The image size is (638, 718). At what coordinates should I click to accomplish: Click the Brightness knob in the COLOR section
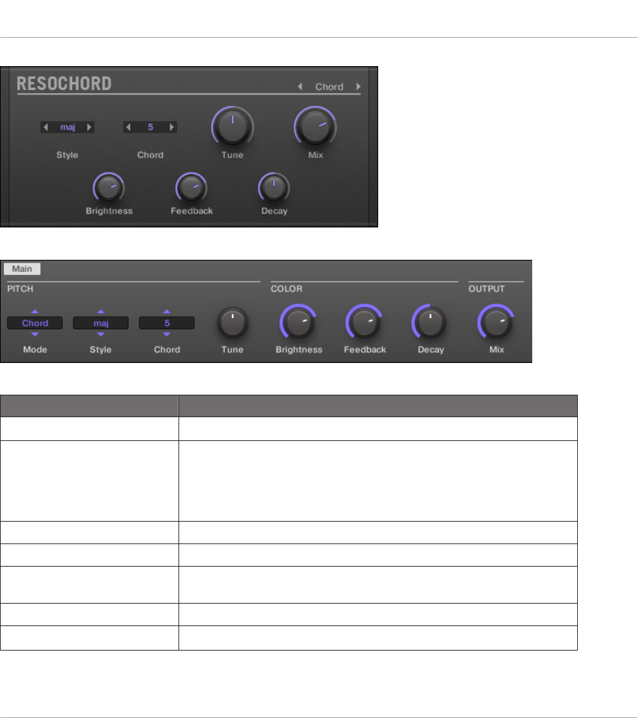[299, 323]
